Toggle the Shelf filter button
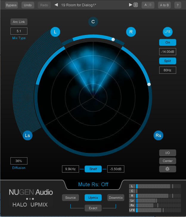Image resolution: width=186 pixels, height=217 pixels. point(93,169)
